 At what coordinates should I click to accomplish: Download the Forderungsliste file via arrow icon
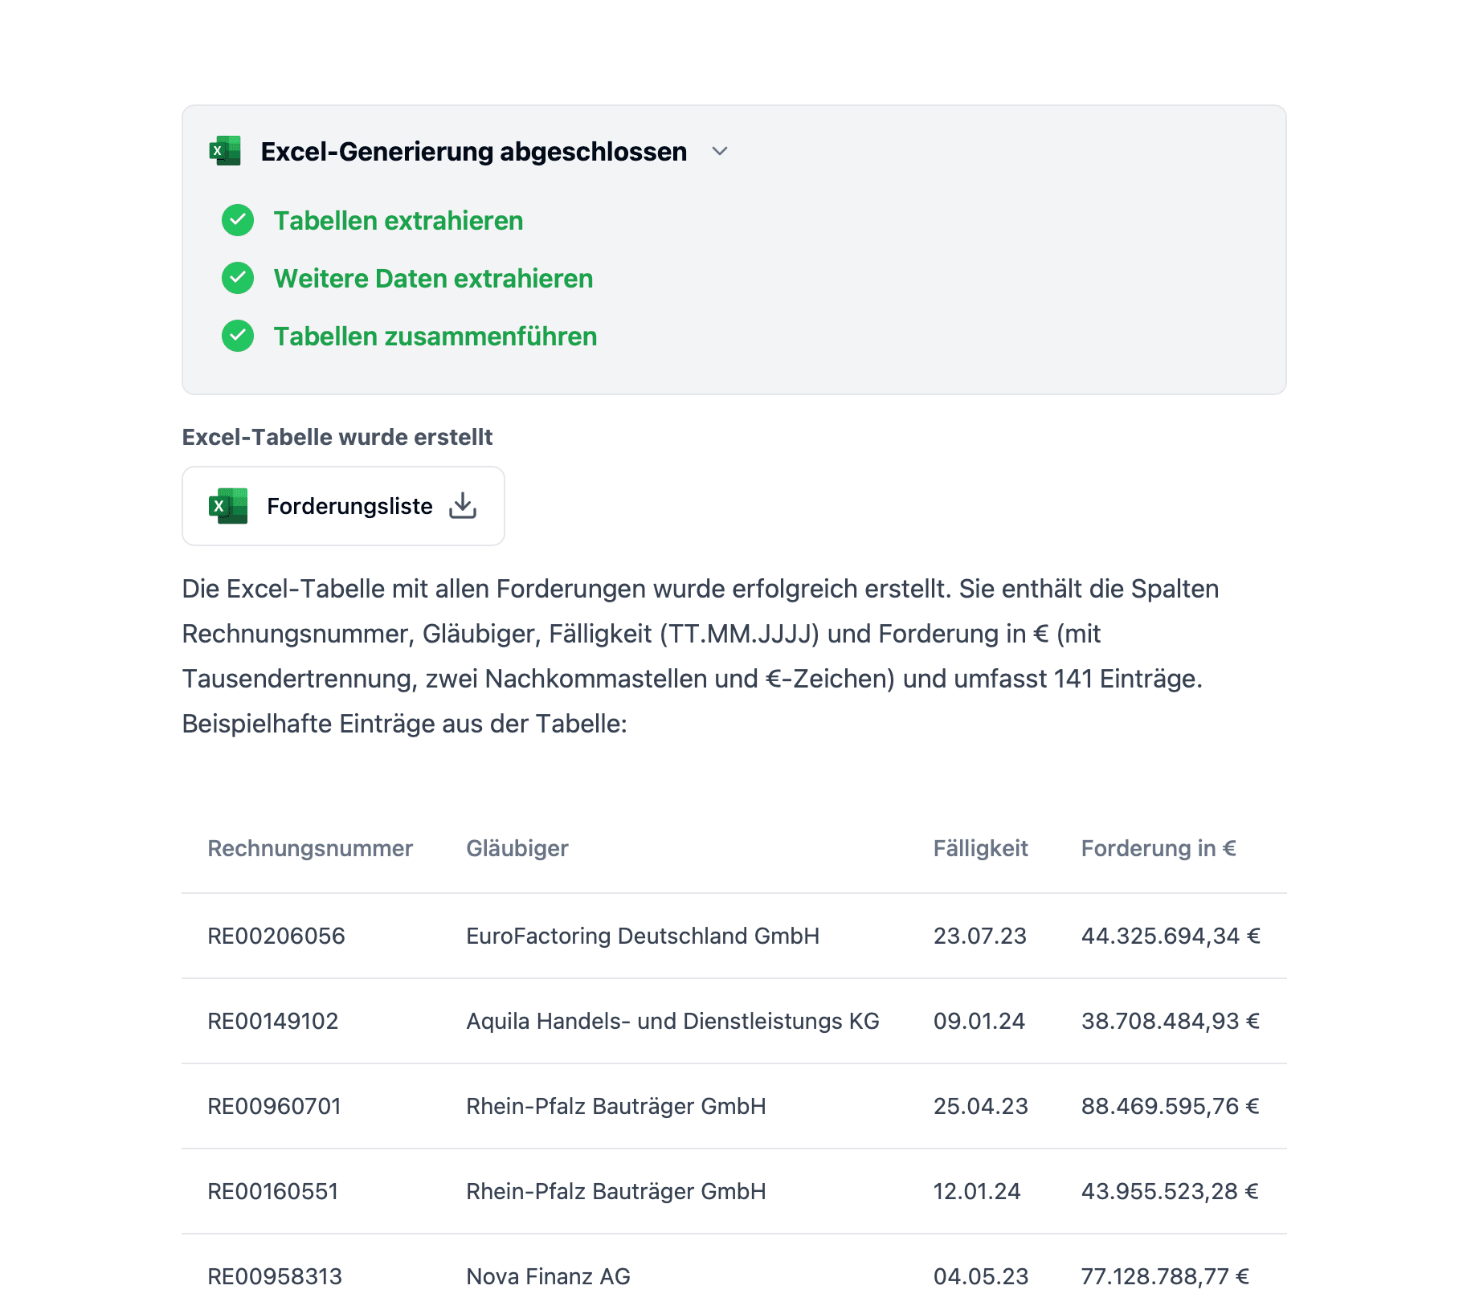click(463, 506)
